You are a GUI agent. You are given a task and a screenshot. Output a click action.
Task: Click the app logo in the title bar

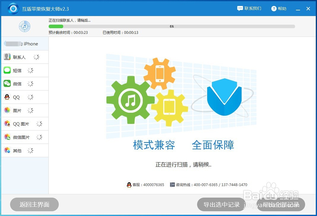[x=13, y=9]
